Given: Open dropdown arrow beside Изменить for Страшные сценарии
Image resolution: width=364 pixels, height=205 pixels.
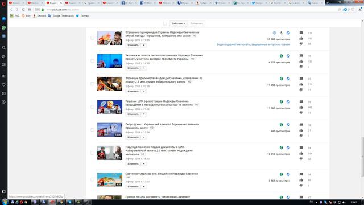Looking at the screenshot, I should click(144, 45).
